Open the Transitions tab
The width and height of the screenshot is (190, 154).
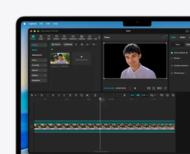click(73, 37)
